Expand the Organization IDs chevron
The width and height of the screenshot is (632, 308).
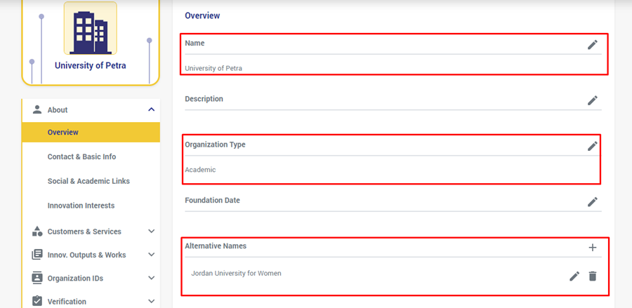point(151,278)
